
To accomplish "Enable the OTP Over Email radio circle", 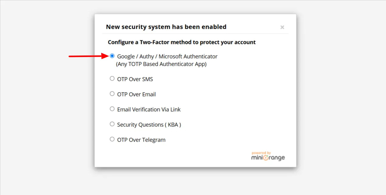I will point(112,94).
